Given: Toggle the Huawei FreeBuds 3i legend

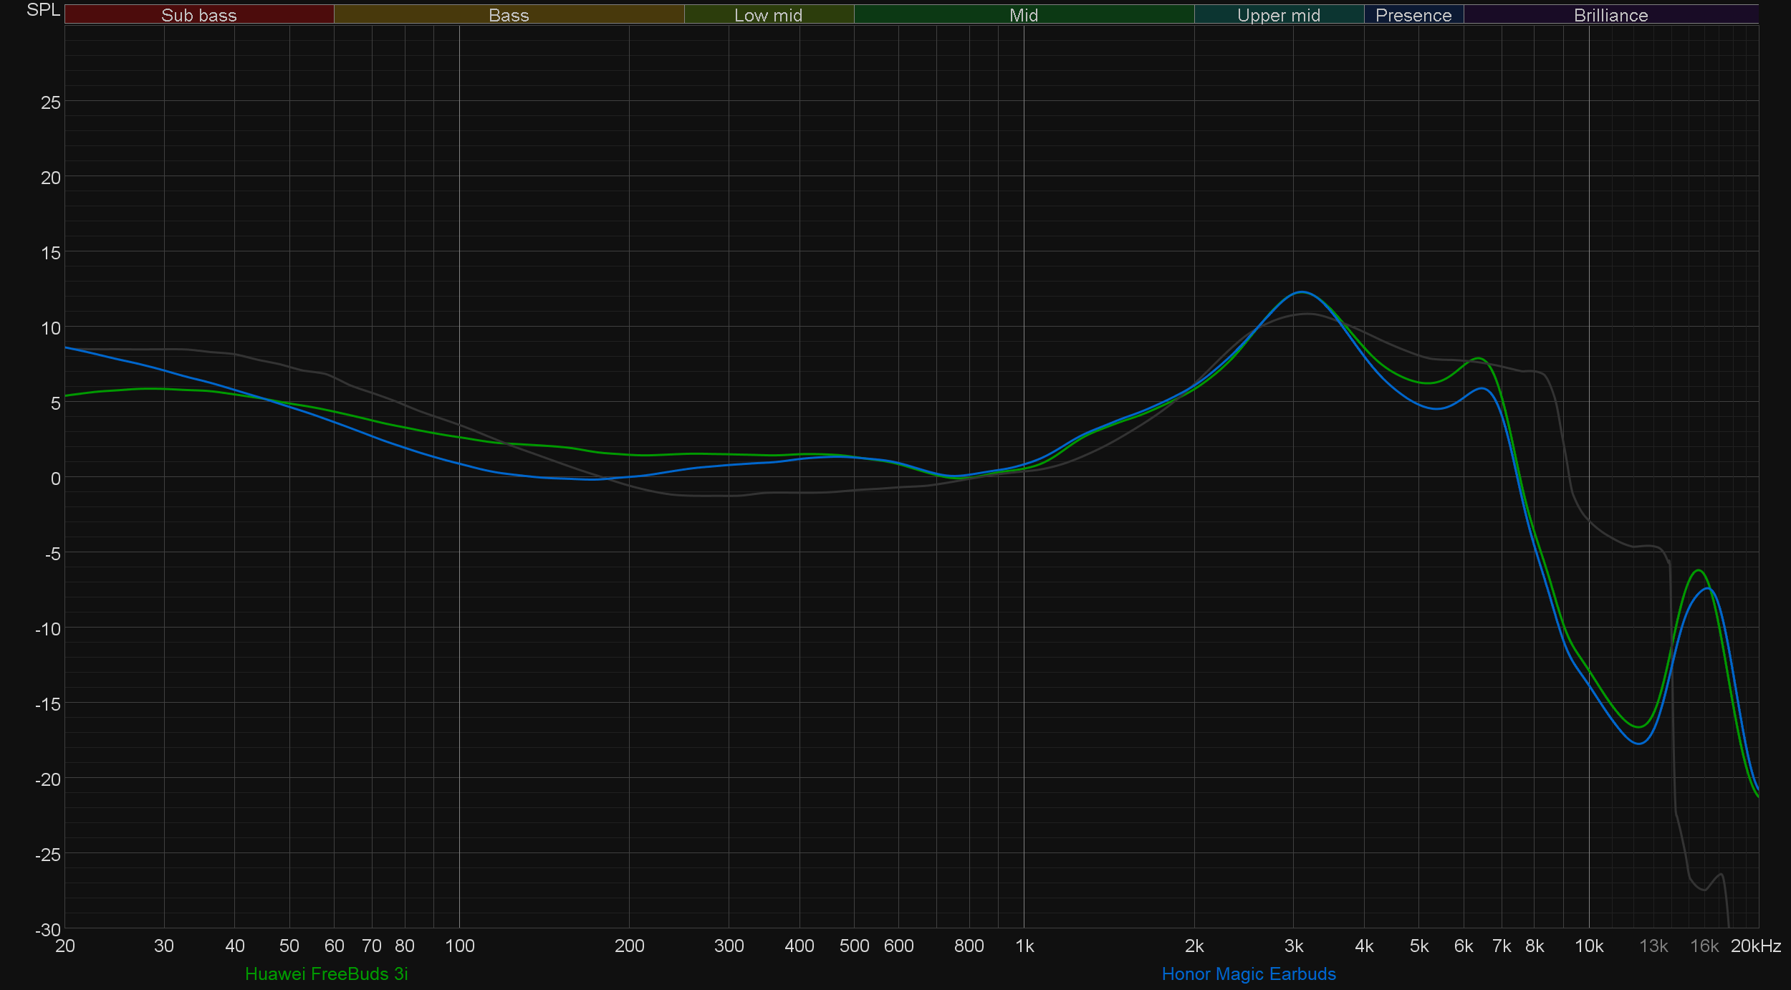Looking at the screenshot, I should pyautogui.click(x=326, y=974).
